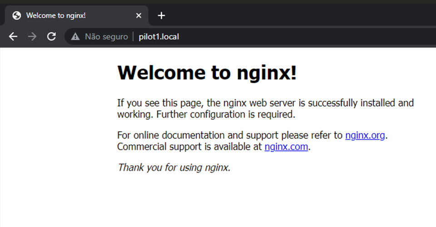Open the Não seguro site info label
This screenshot has height=227, width=436.
click(106, 37)
